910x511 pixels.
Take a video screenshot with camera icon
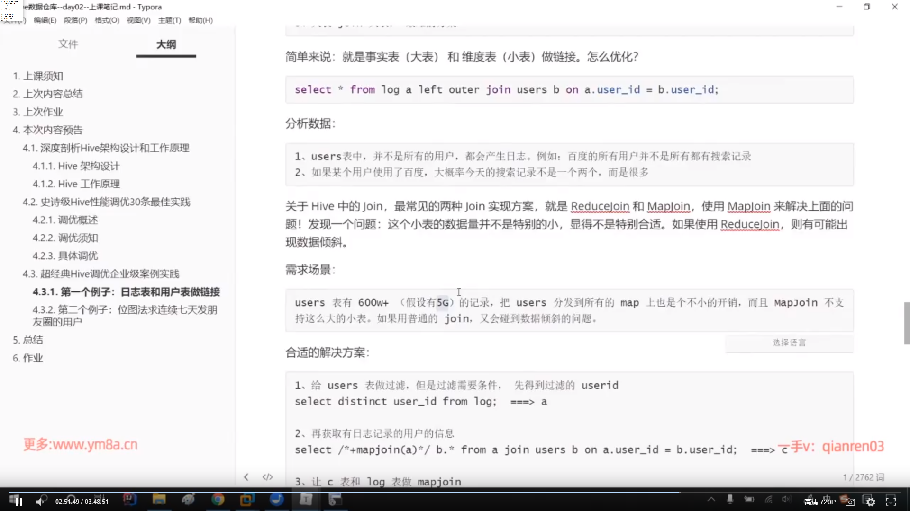[x=850, y=502]
